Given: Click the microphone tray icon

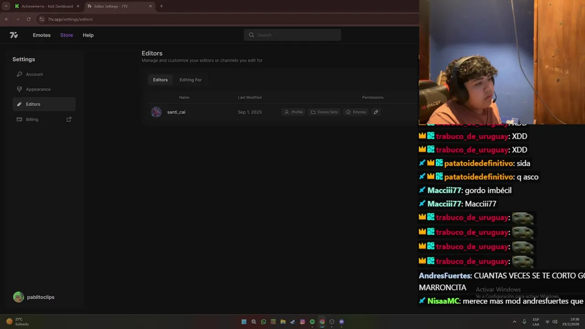Looking at the screenshot, I should click(x=524, y=322).
